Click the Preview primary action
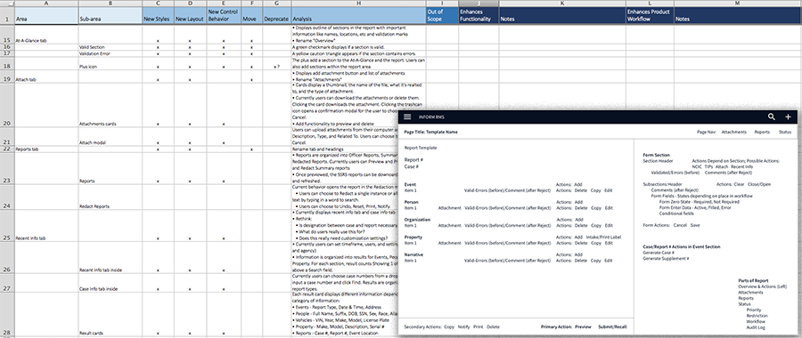The height and width of the screenshot is (338, 802). 583,326
